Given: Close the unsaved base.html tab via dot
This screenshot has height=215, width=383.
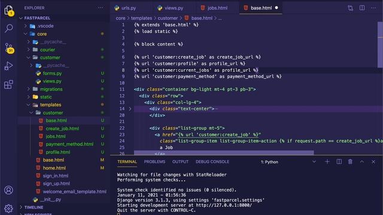Looking at the screenshot, I should [x=276, y=8].
